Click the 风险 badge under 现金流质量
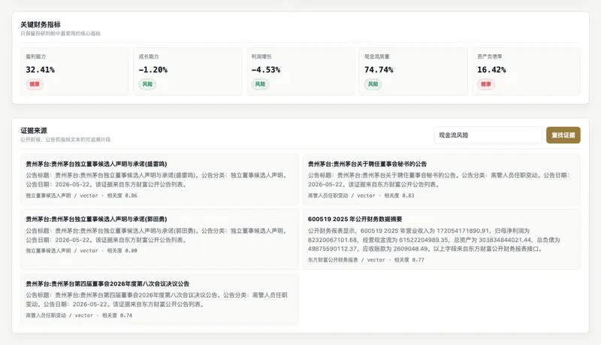Screen dimensions: 601x345 [373, 84]
